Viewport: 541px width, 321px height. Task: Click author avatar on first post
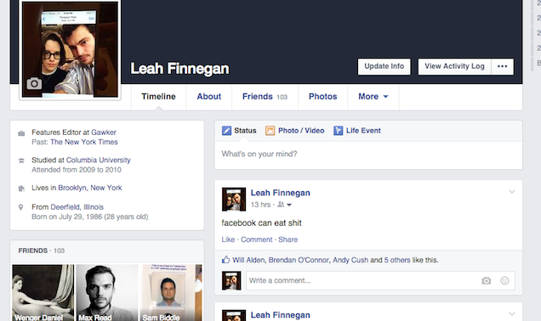pyautogui.click(x=234, y=199)
